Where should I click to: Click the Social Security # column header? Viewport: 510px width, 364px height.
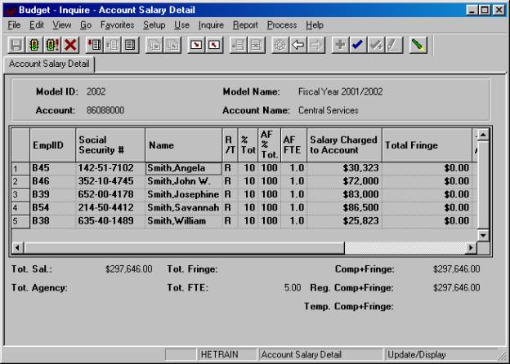pos(110,145)
